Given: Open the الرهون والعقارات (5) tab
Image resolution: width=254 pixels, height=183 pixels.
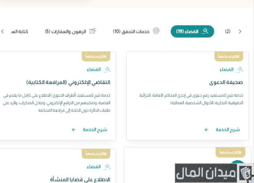Looking at the screenshot, I should click(71, 31).
